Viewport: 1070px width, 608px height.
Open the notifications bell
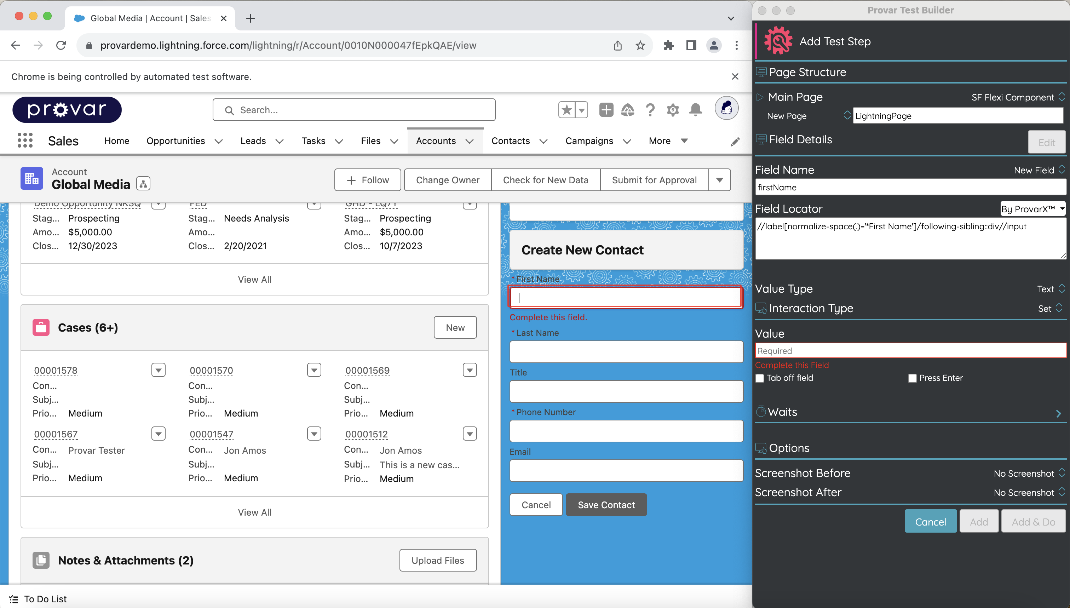[695, 109]
